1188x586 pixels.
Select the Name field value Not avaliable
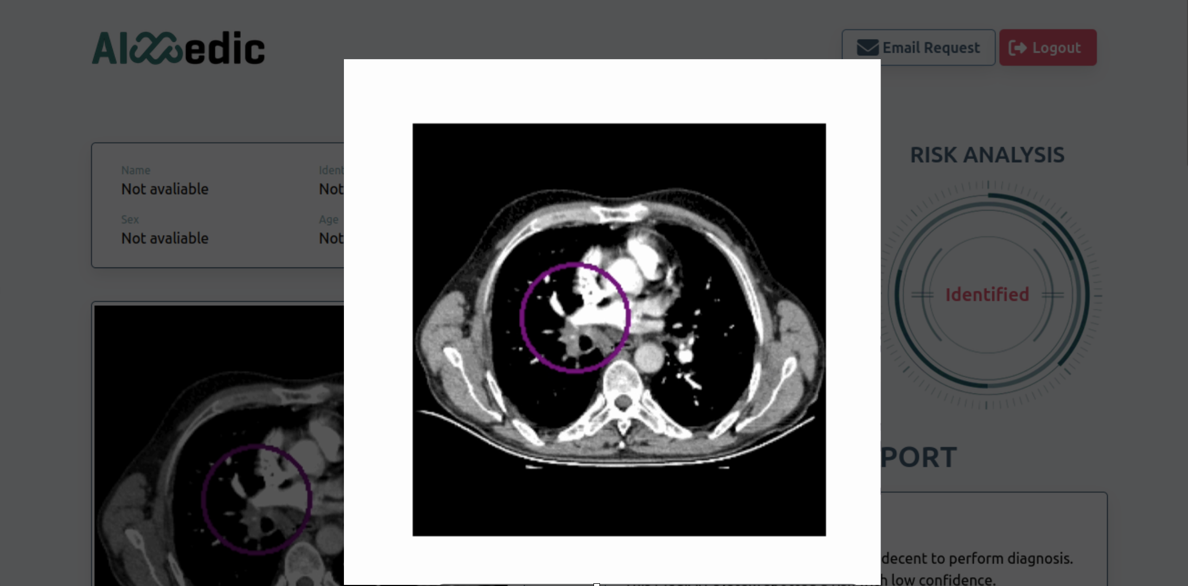165,189
